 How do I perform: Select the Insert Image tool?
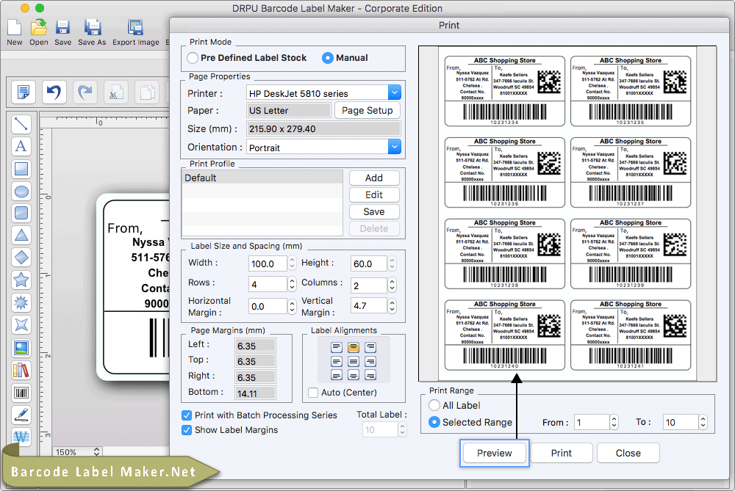coord(21,348)
